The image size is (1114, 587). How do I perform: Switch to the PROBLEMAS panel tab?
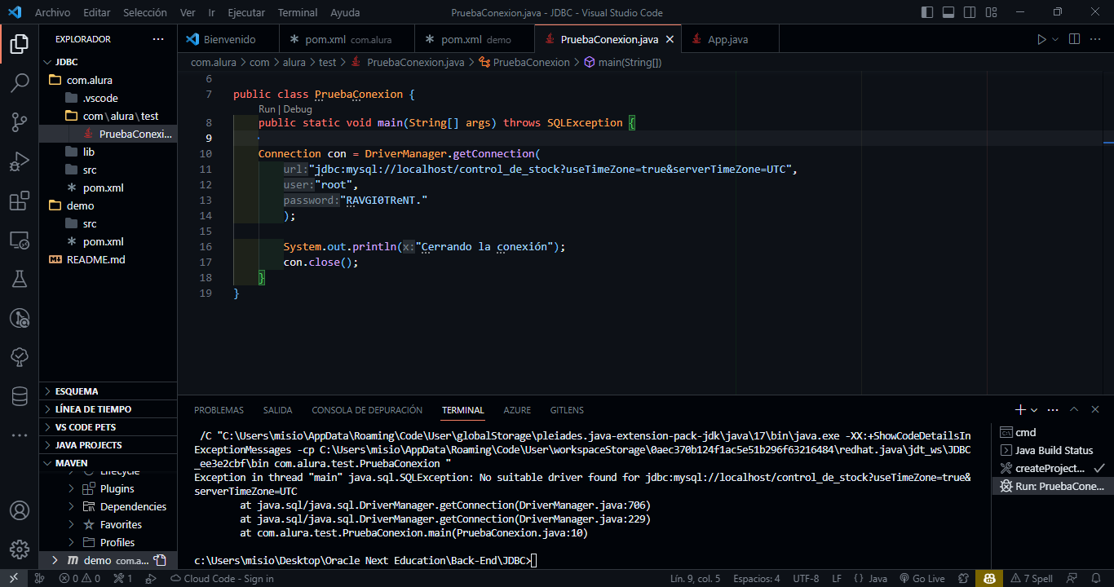pyautogui.click(x=219, y=410)
